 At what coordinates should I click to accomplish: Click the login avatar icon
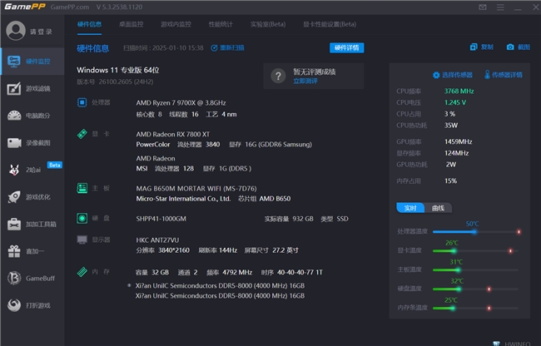tap(16, 31)
